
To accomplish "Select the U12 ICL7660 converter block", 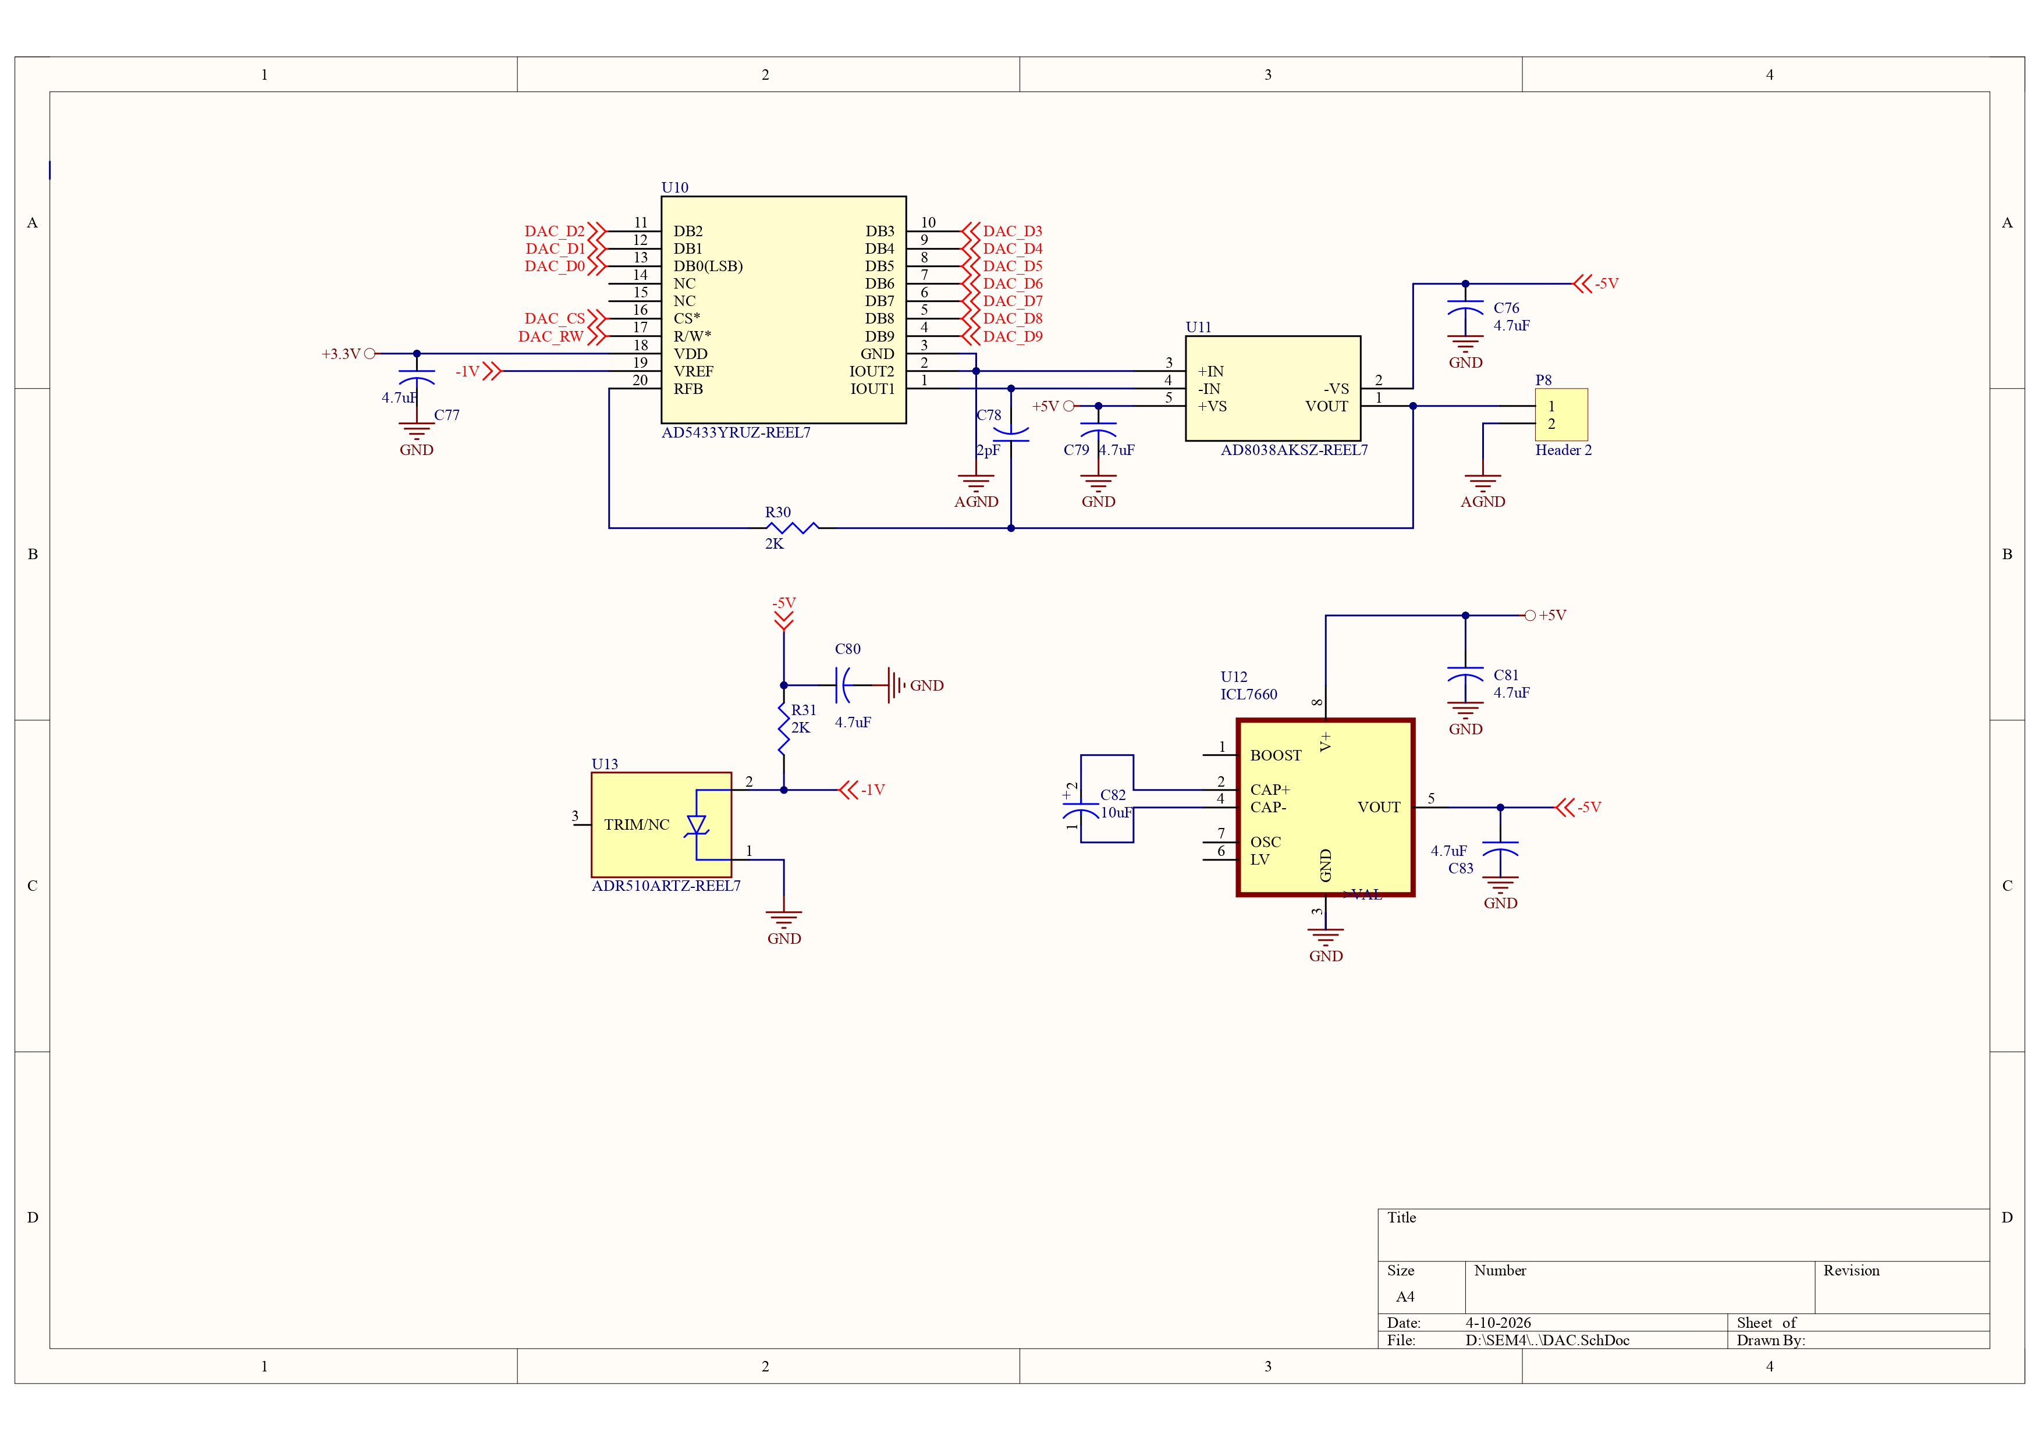I will click(1325, 806).
